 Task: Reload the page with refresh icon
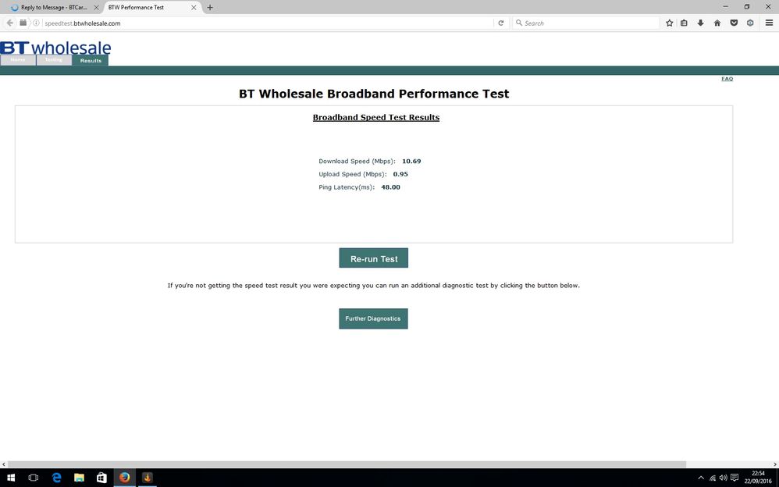501,23
